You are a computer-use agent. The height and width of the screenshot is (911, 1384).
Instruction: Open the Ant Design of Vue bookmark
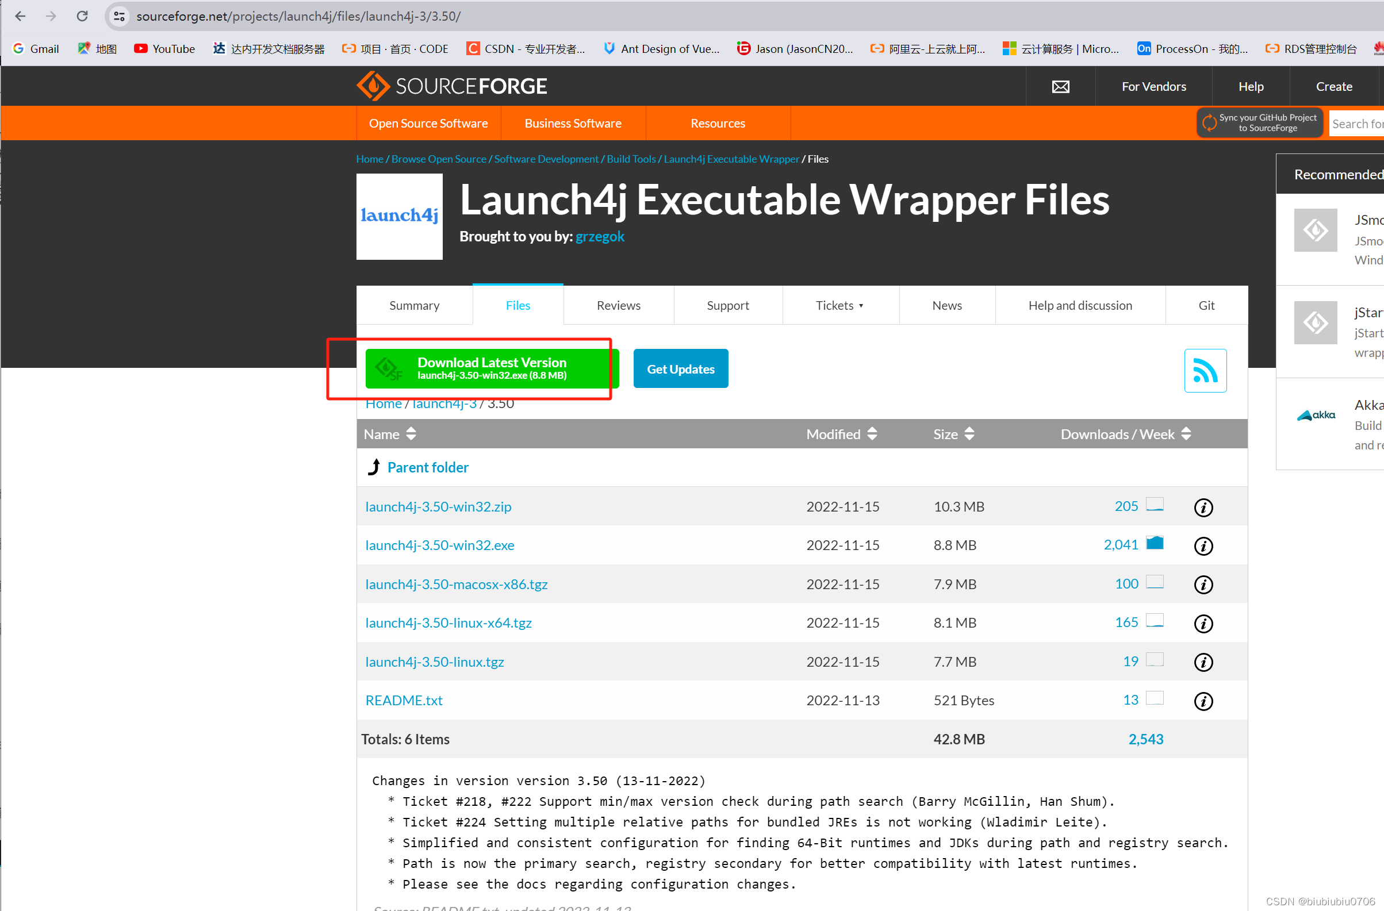[x=662, y=49]
